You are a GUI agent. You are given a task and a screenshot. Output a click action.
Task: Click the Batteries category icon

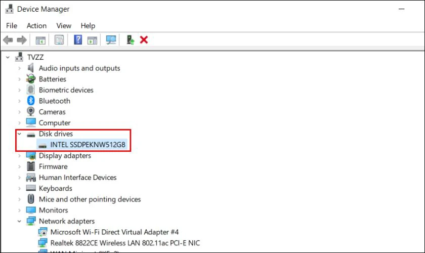[x=31, y=79]
